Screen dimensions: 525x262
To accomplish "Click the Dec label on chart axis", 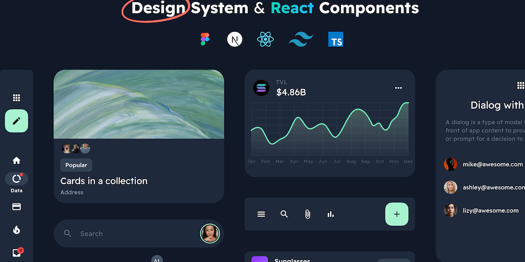I will [x=409, y=161].
